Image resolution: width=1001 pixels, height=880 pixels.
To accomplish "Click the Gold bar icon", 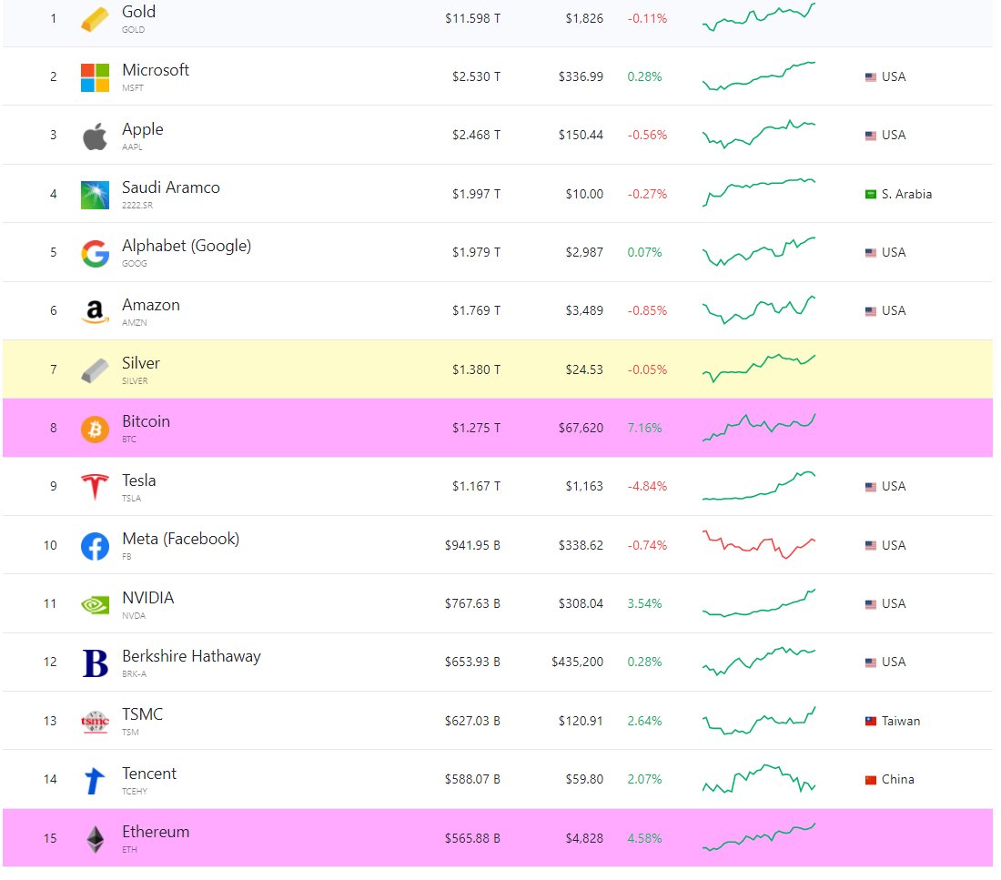I will click(x=95, y=18).
